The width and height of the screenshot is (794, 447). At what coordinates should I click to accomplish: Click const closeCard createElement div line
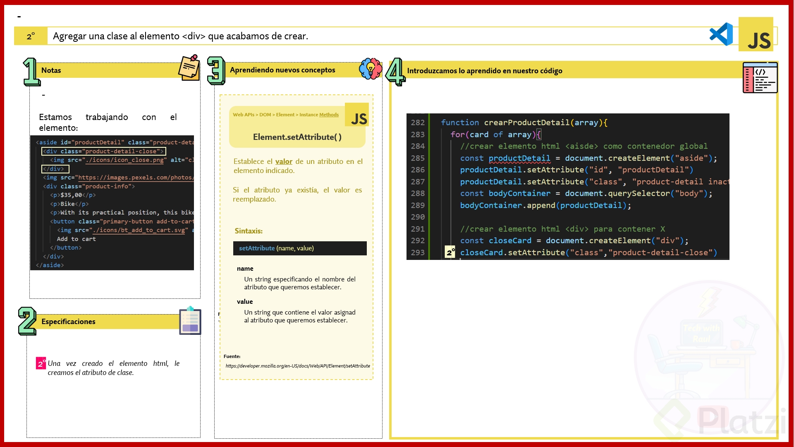574,240
